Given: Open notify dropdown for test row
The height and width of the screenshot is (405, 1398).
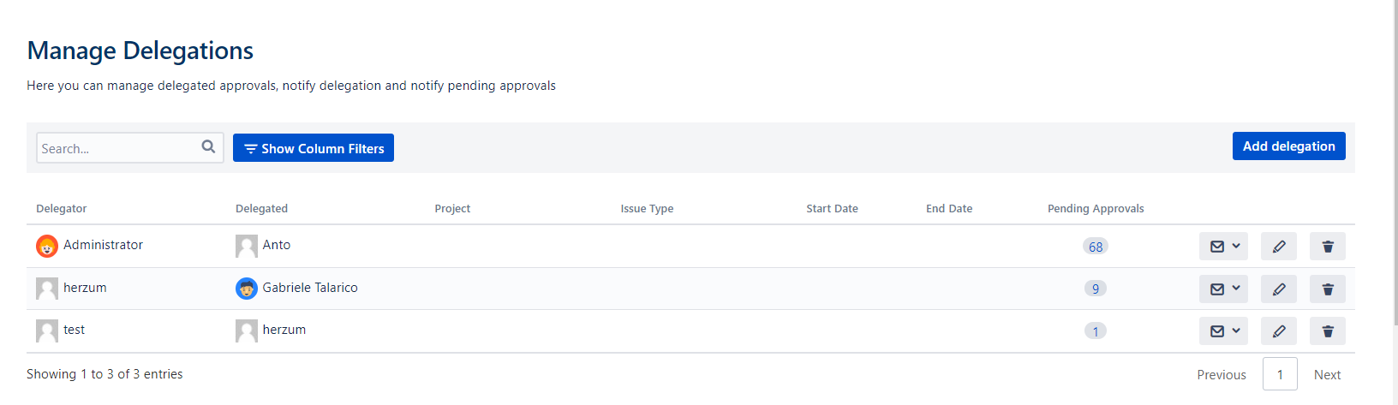Looking at the screenshot, I should coord(1223,331).
